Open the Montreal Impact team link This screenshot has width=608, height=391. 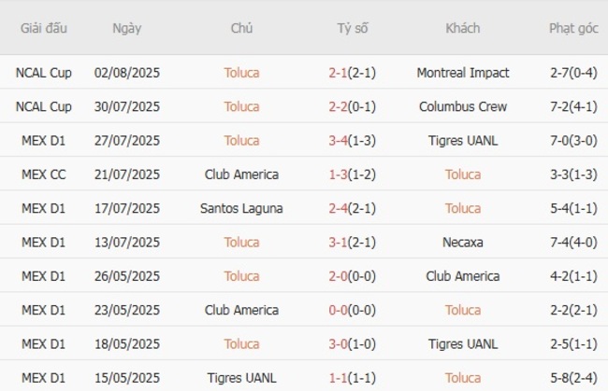[x=463, y=73]
